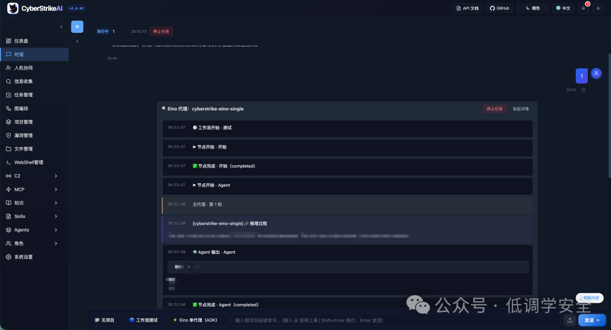Collapse the left sidebar
Screen dimensions: 611x330
61,27
